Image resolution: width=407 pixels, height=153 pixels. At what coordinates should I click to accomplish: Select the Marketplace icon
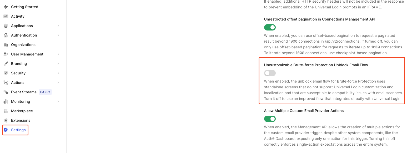click(6, 111)
